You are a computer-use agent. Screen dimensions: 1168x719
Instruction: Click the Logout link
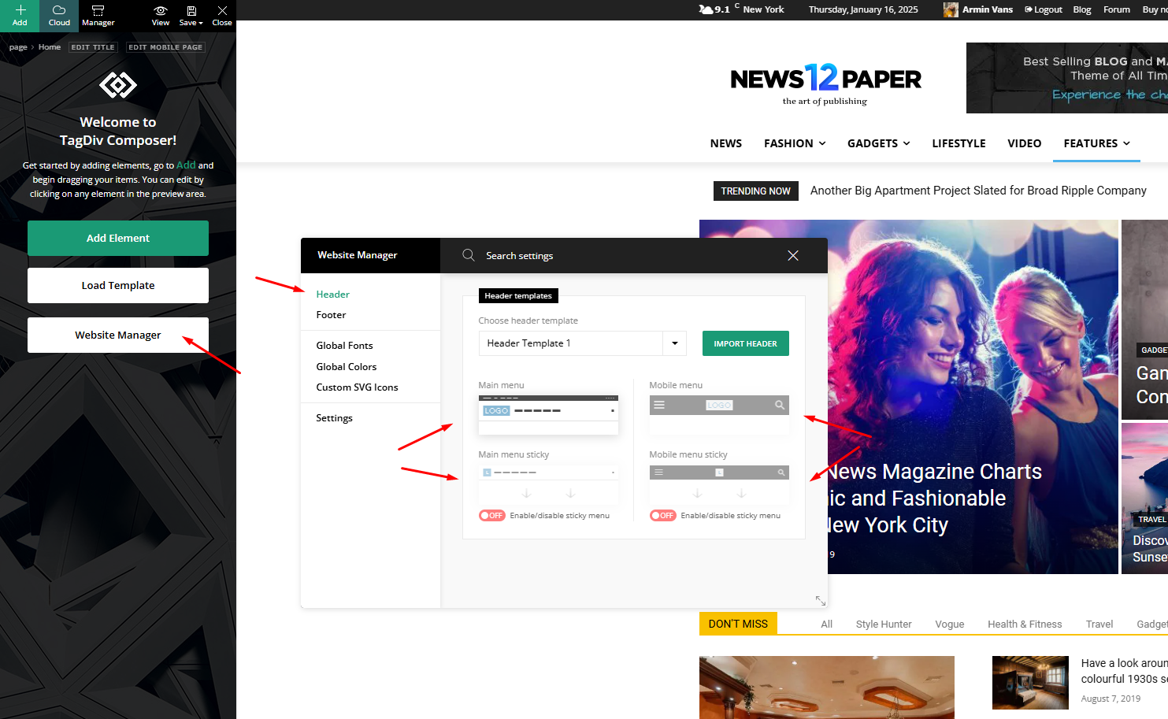pos(1044,9)
